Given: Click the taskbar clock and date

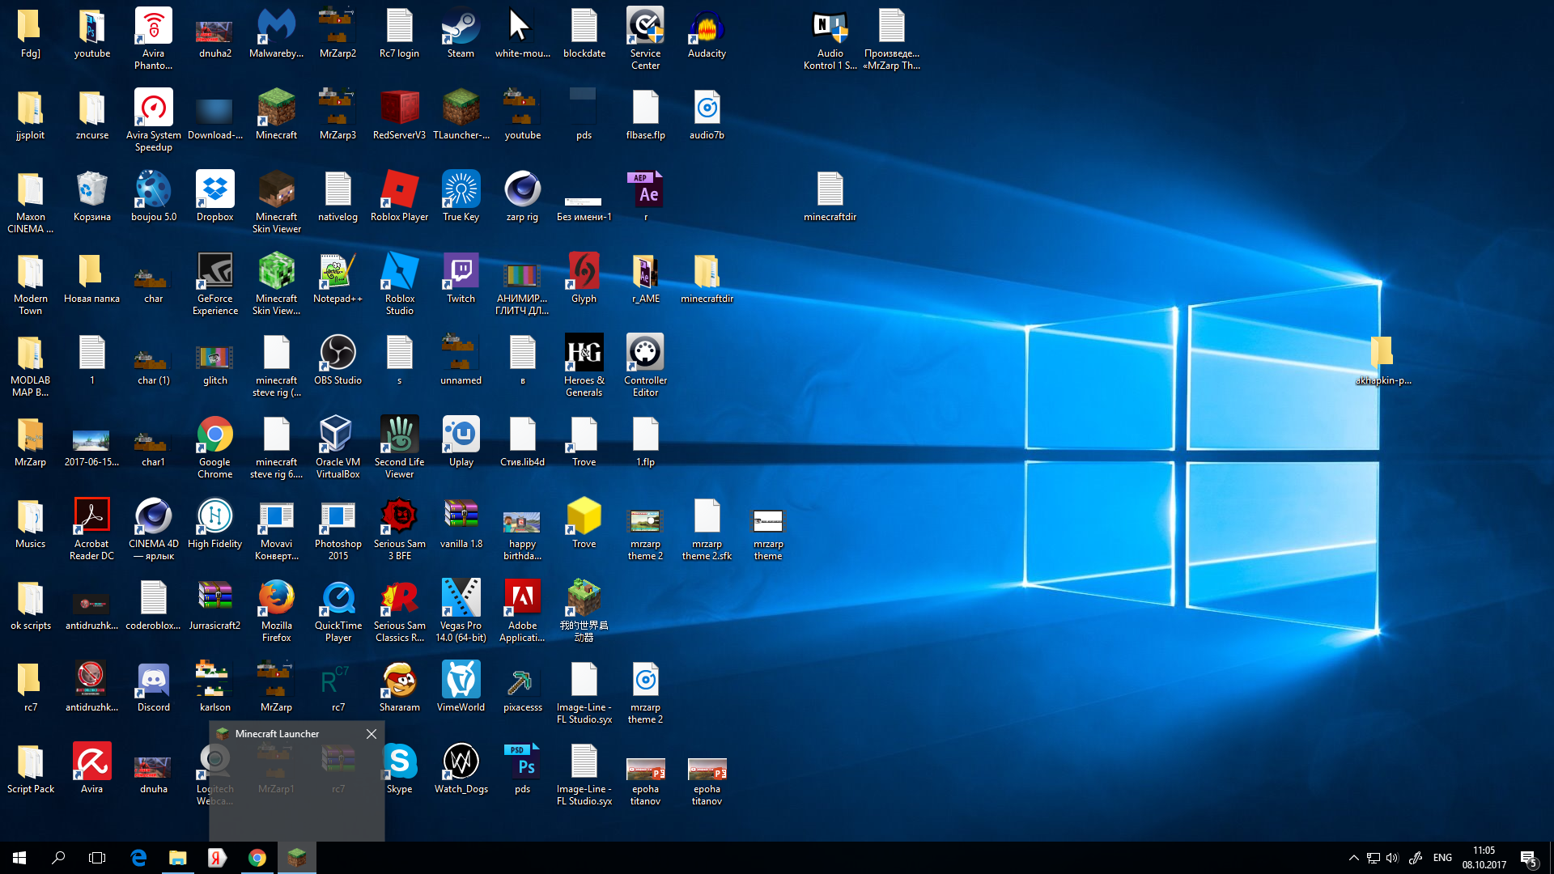Looking at the screenshot, I should [1484, 858].
